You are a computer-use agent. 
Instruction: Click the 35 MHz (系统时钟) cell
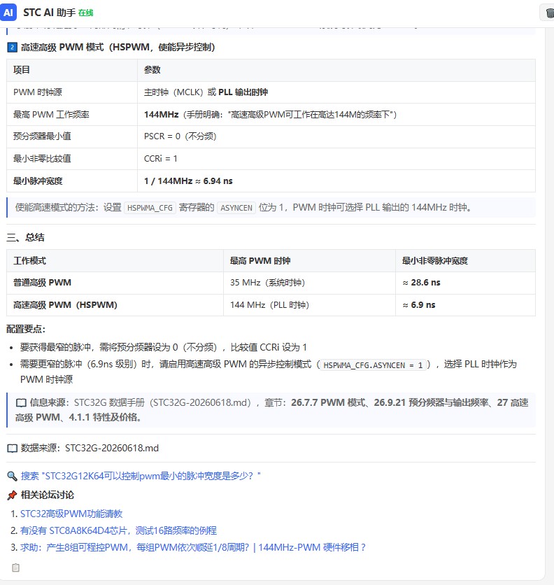coord(309,283)
